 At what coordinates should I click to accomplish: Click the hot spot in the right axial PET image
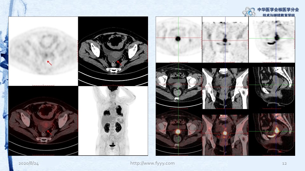coord(178,39)
